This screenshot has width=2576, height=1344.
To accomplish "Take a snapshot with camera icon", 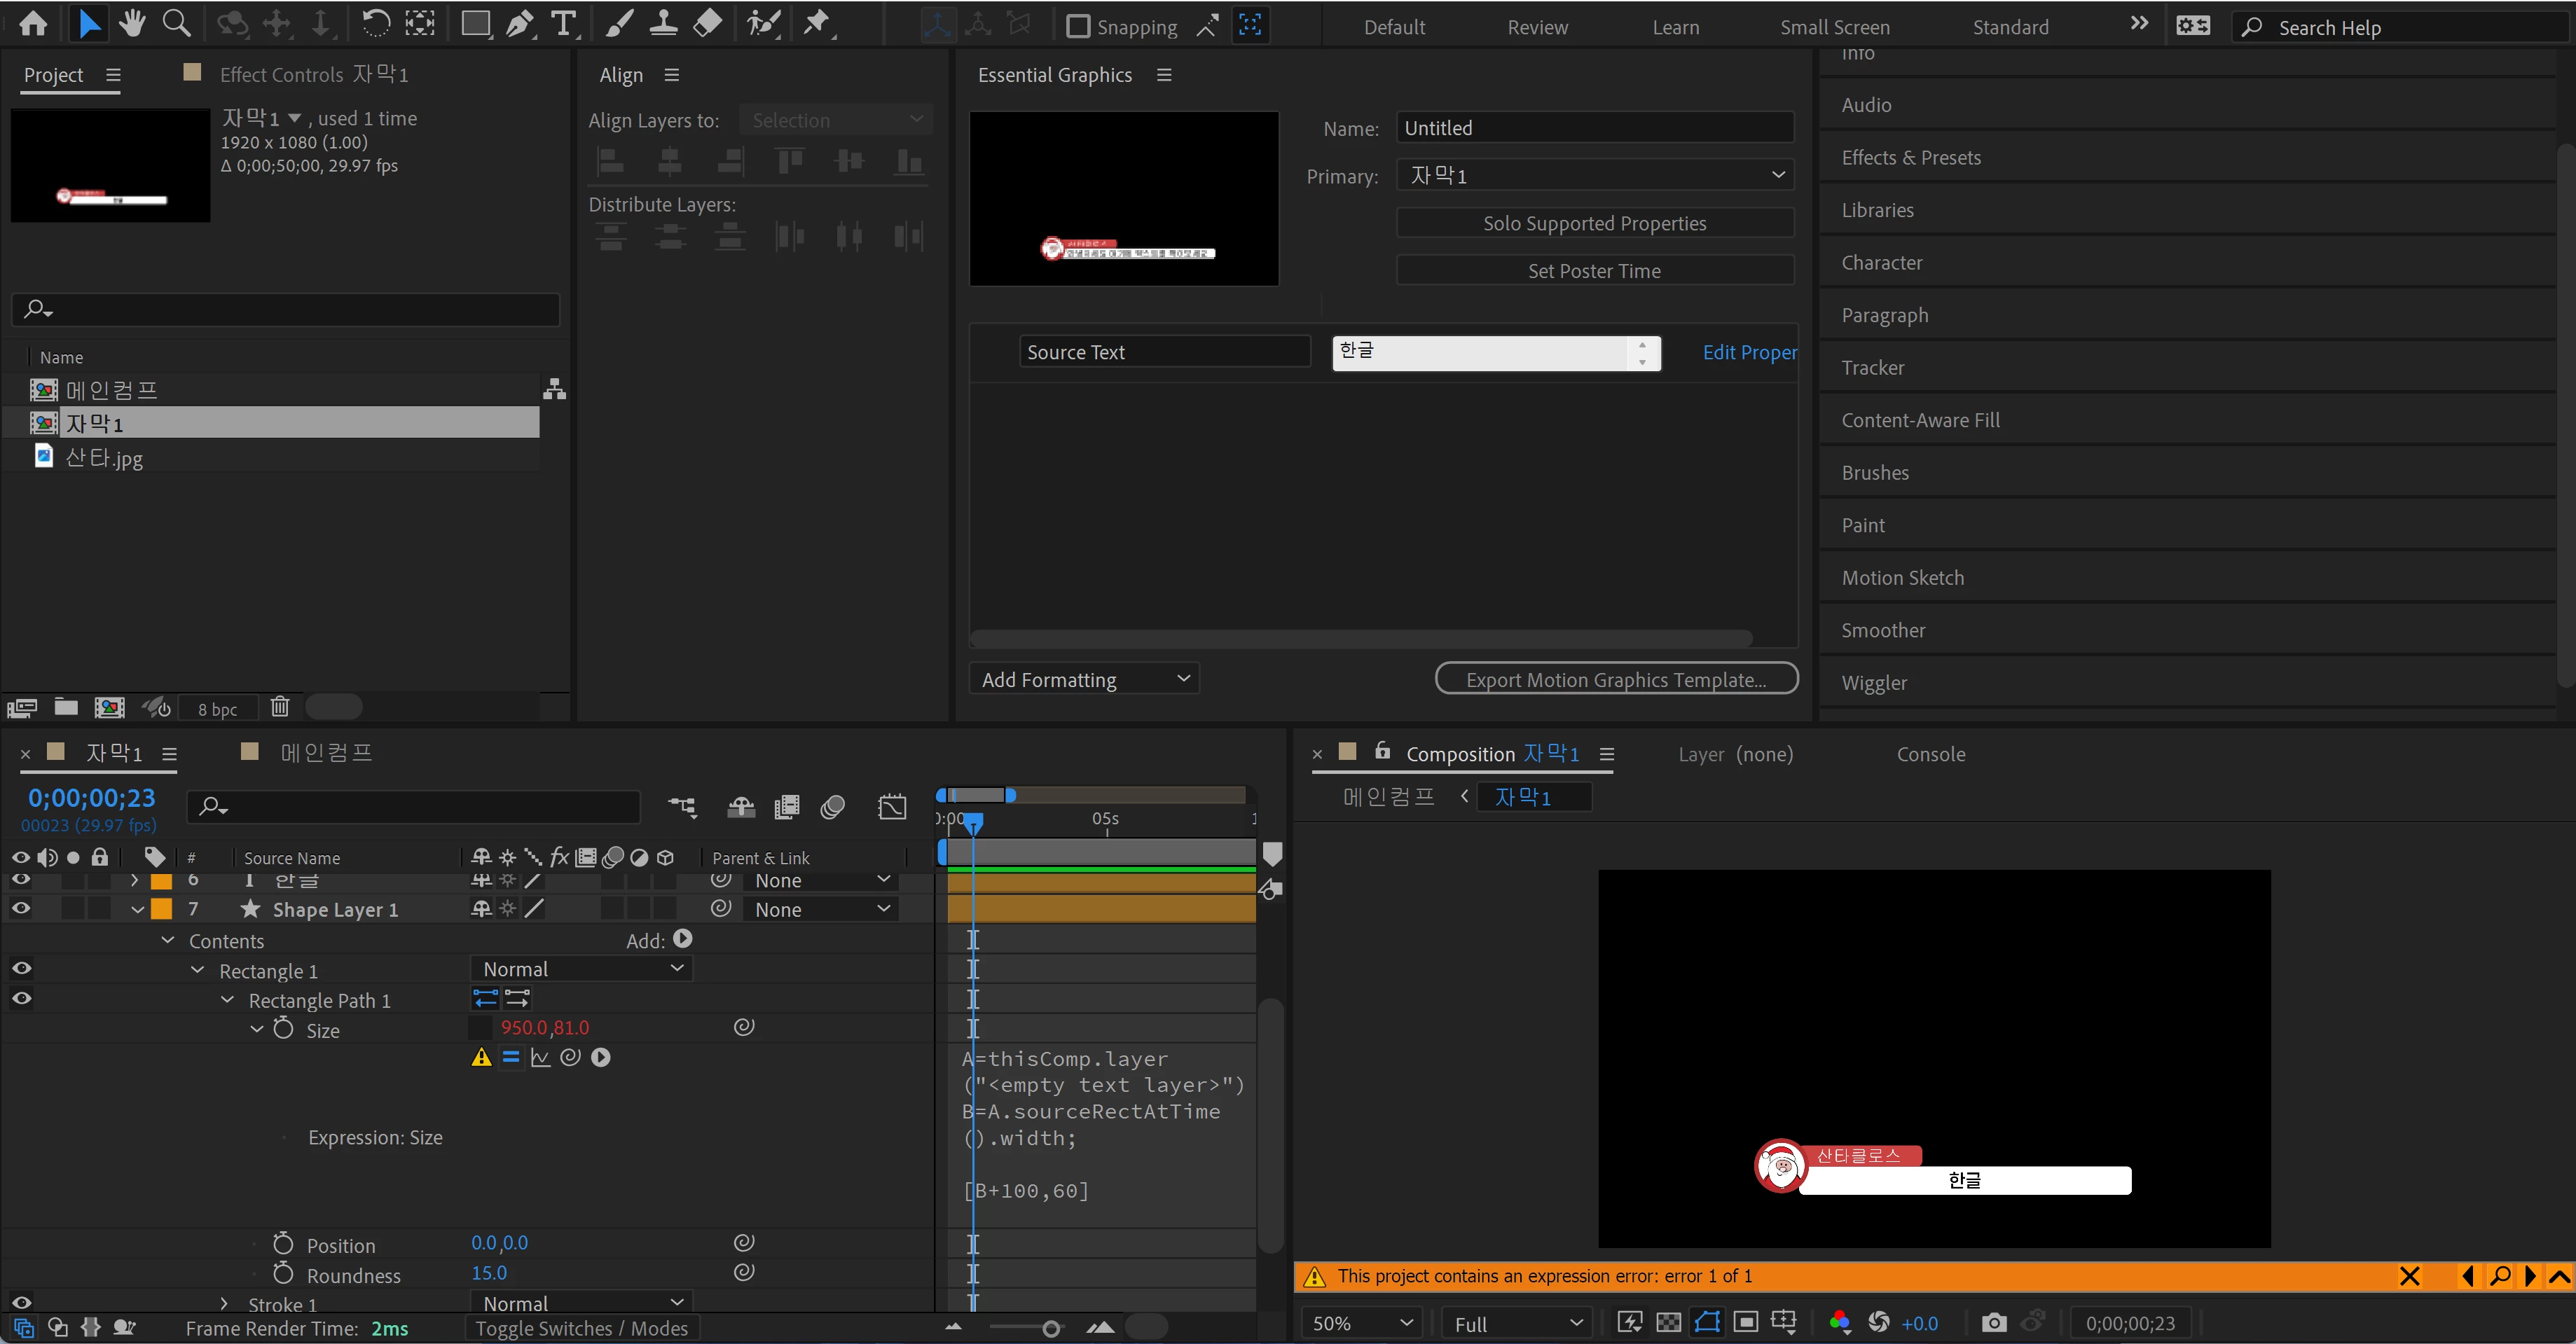I will 1993,1323.
